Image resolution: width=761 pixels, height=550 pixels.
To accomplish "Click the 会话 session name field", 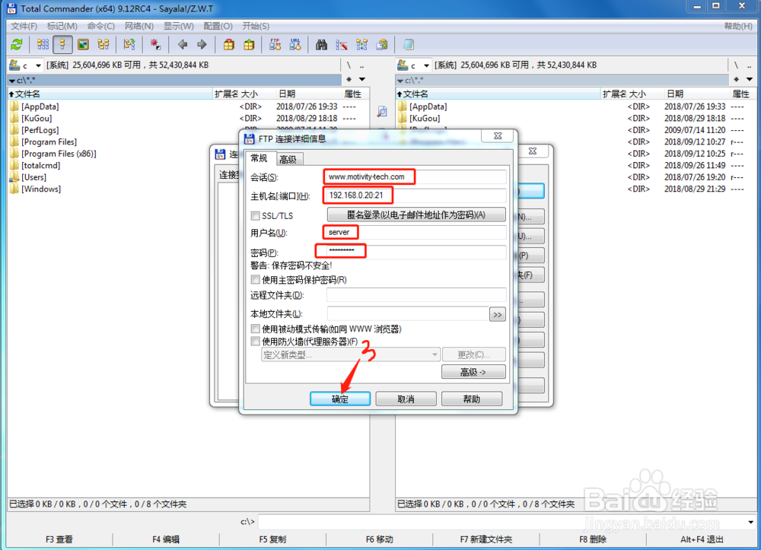I will coord(416,177).
